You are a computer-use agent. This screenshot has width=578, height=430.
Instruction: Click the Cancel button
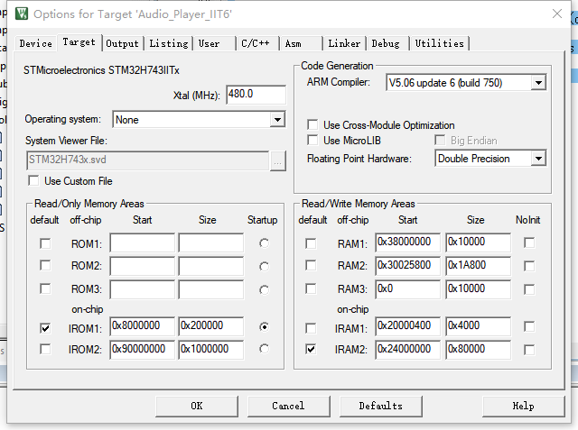(x=289, y=406)
